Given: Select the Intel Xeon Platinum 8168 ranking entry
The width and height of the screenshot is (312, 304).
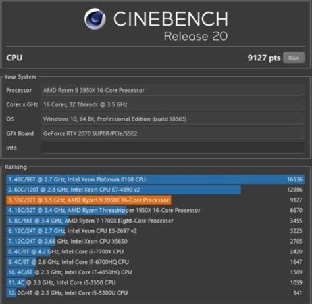Looking at the screenshot, I should pos(155,179).
